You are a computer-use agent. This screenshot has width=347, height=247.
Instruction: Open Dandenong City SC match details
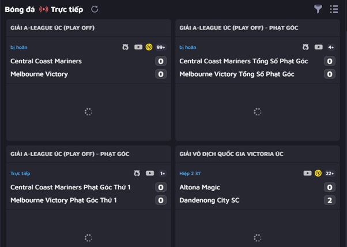(x=209, y=200)
